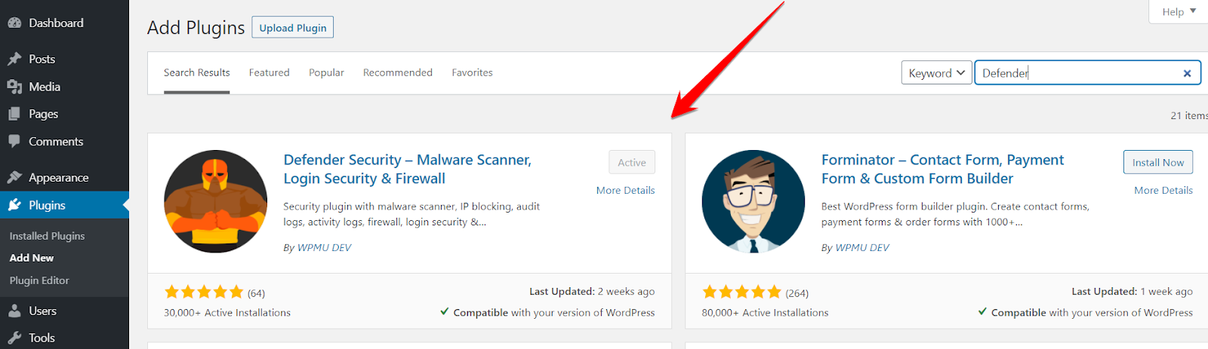Click 'Last Updated: 2 weeks ago' text
The image size is (1208, 349).
(x=592, y=291)
